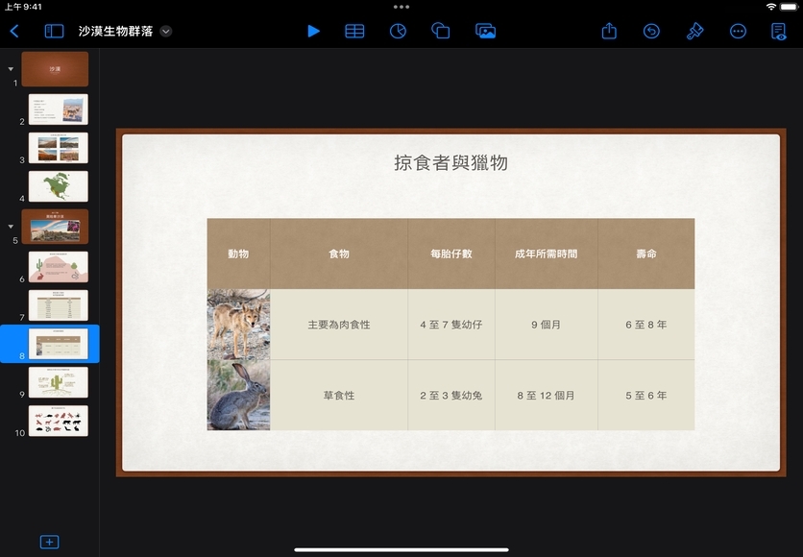Go back to the document manager
Image resolution: width=803 pixels, height=557 pixels.
[14, 31]
